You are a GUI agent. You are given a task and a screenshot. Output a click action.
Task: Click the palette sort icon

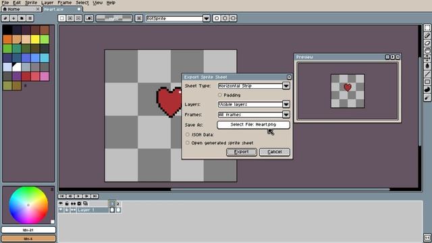click(13, 18)
